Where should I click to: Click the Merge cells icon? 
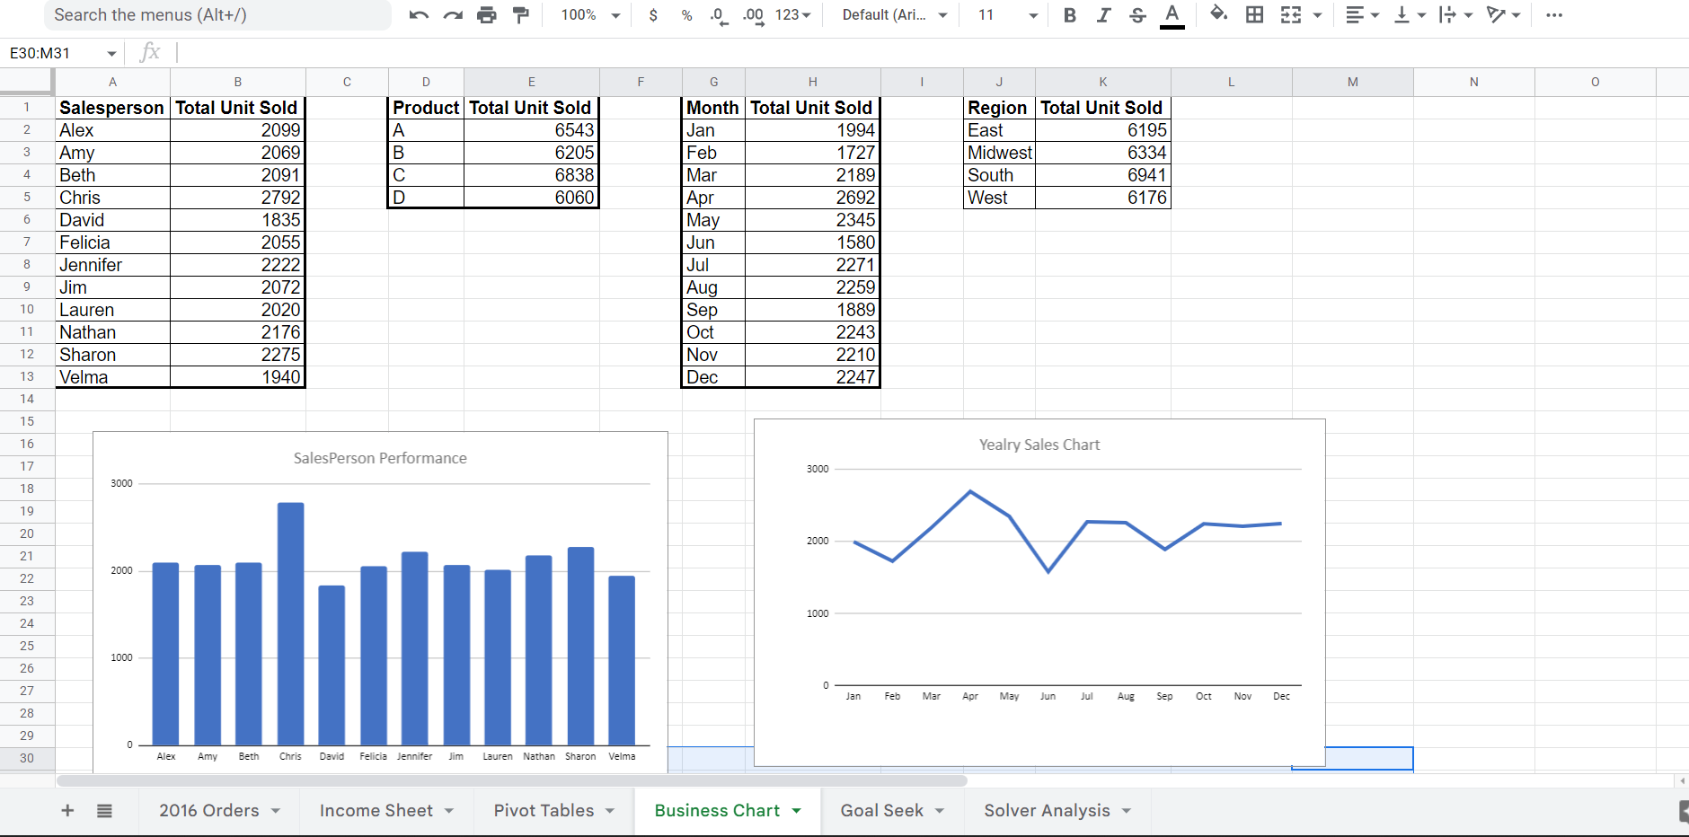click(1291, 15)
